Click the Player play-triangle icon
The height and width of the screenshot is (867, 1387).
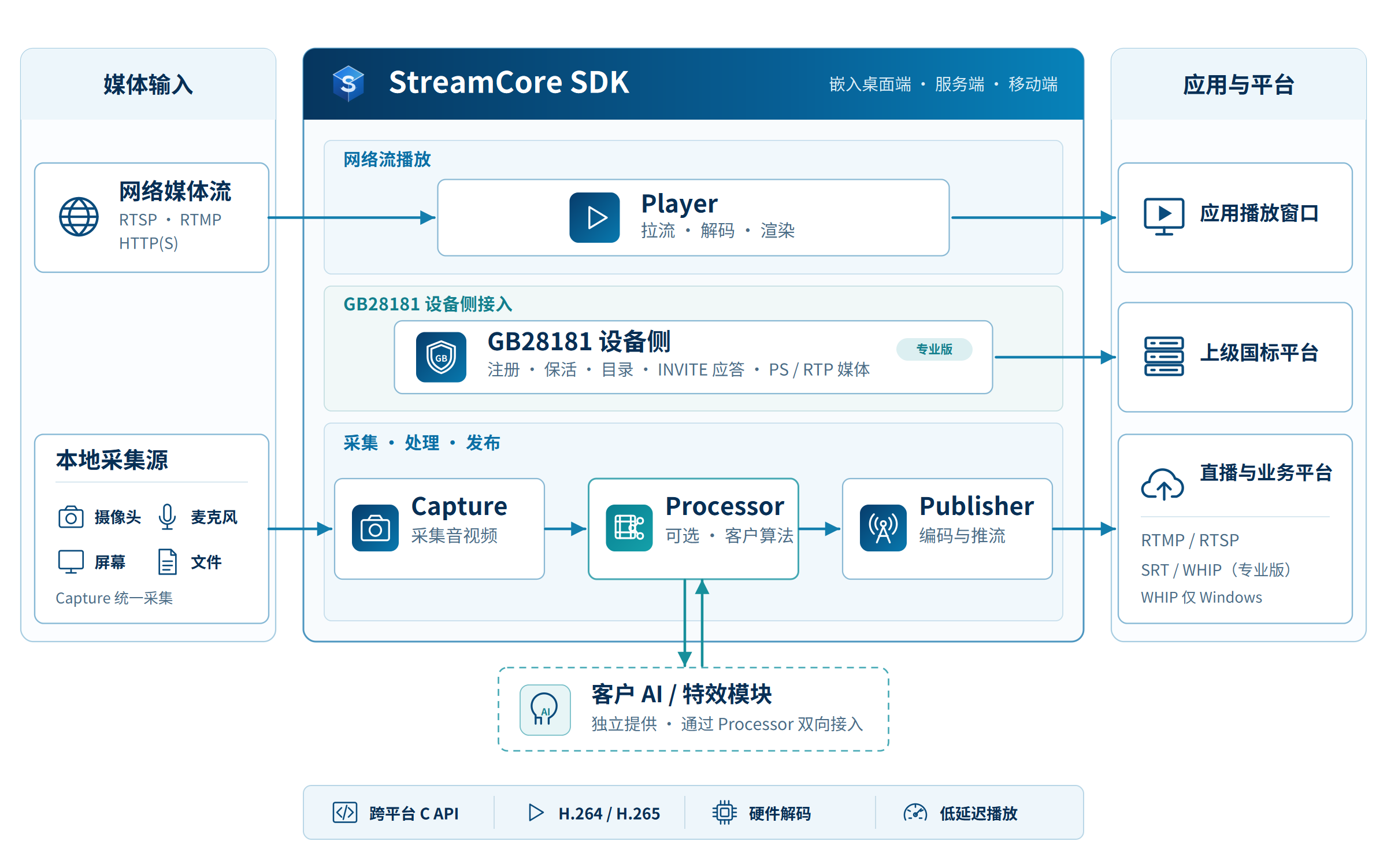tap(595, 217)
